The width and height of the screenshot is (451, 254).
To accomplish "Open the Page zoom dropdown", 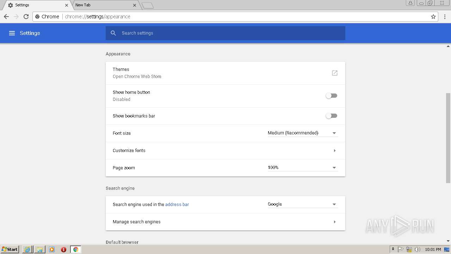I will 303,168.
